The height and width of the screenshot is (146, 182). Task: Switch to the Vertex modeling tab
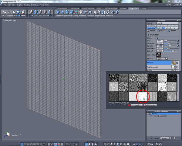pos(88,8)
